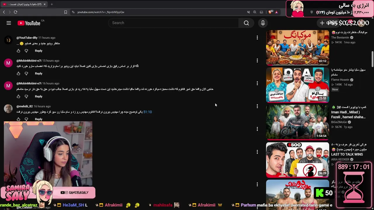Viewport: 374px width, 210px height.
Task: Open options menu for @mehdii_82 comment
Action: [257, 106]
